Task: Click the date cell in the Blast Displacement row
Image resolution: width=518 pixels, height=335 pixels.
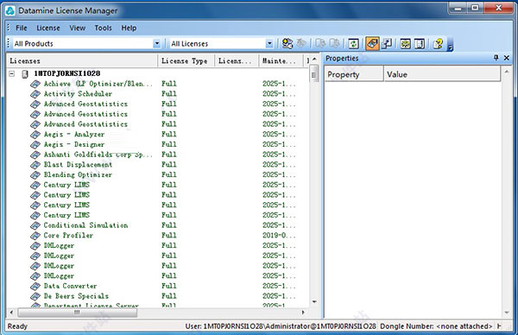Action: coord(279,165)
